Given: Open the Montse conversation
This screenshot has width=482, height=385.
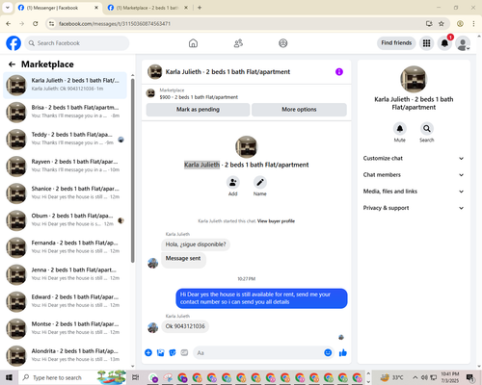Looking at the screenshot, I should point(66,329).
